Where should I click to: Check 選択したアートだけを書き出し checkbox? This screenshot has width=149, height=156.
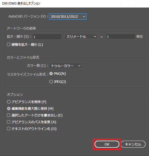tap(9, 115)
